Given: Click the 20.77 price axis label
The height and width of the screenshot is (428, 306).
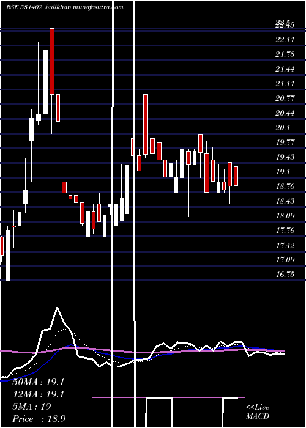Looking at the screenshot, I should pyautogui.click(x=285, y=98).
